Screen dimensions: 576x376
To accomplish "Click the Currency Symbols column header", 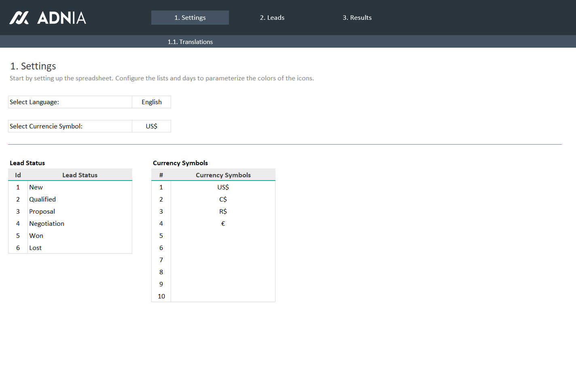I will pos(223,175).
